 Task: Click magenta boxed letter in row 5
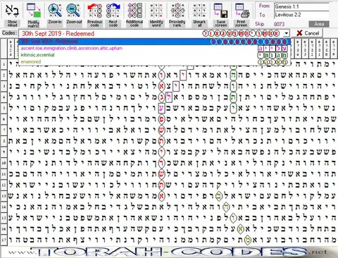[x=162, y=108]
